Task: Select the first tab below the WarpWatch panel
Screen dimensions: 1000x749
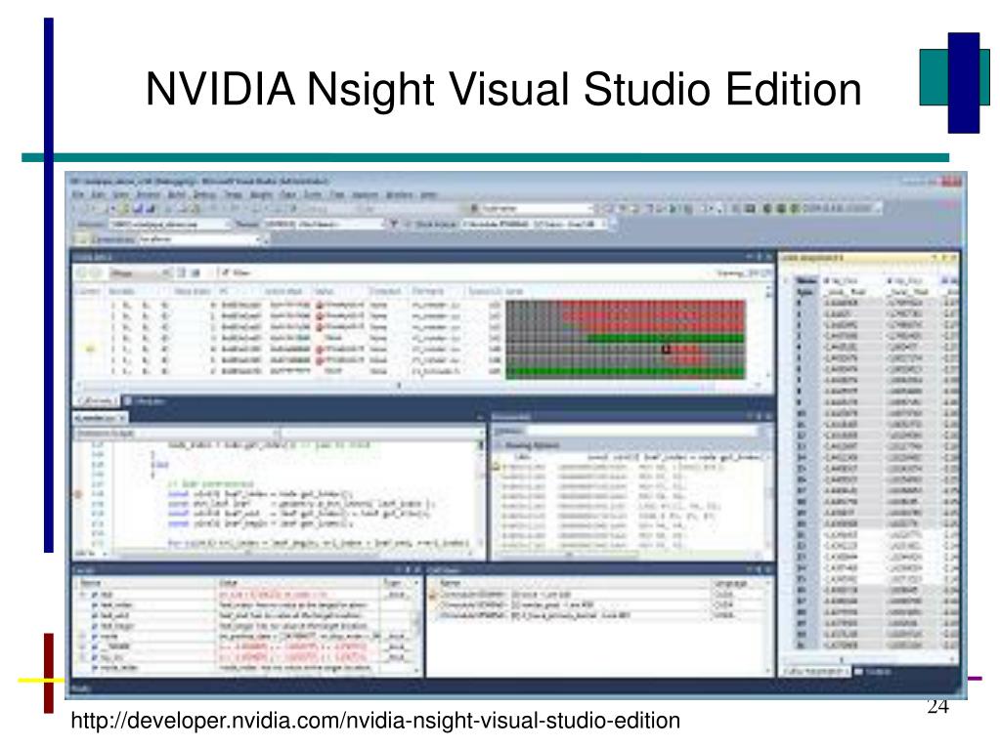Action: point(816,671)
